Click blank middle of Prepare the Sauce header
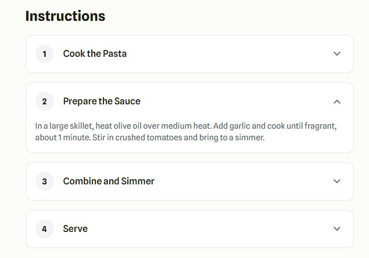The height and width of the screenshot is (258, 369). click(238, 101)
